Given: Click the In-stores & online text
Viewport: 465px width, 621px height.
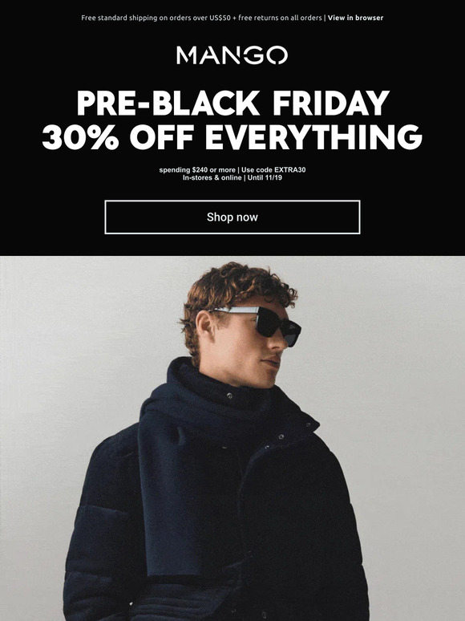Looking at the screenshot, I should pyautogui.click(x=212, y=178).
